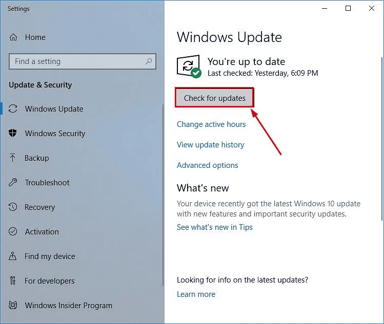Click the search magnifier in Find a setting

click(x=149, y=61)
